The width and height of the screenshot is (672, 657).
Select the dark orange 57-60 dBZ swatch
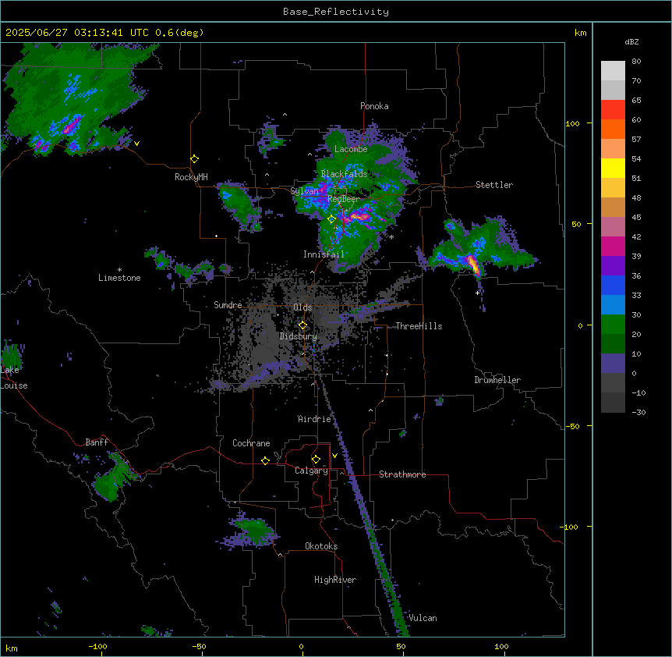pyautogui.click(x=613, y=129)
